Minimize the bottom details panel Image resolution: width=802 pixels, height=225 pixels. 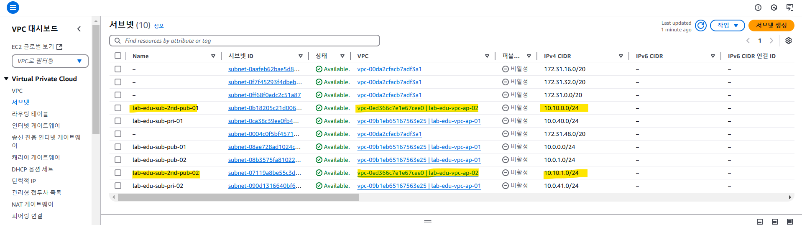click(760, 221)
